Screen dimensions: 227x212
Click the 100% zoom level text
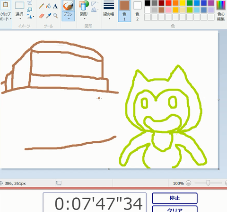pos(178,184)
